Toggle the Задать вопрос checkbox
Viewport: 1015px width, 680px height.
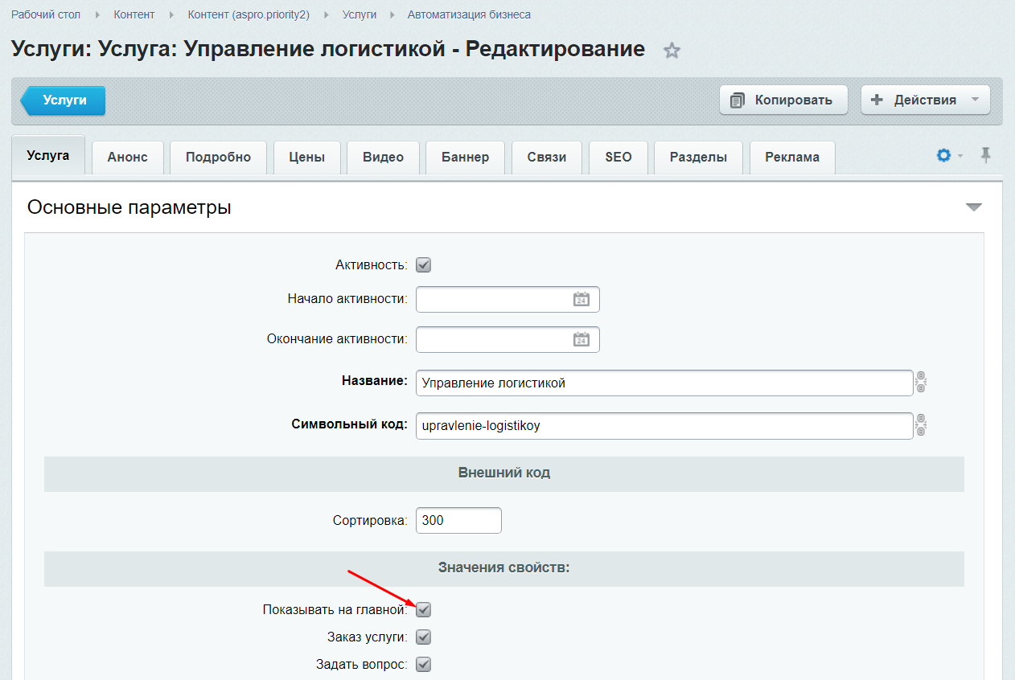(x=424, y=665)
